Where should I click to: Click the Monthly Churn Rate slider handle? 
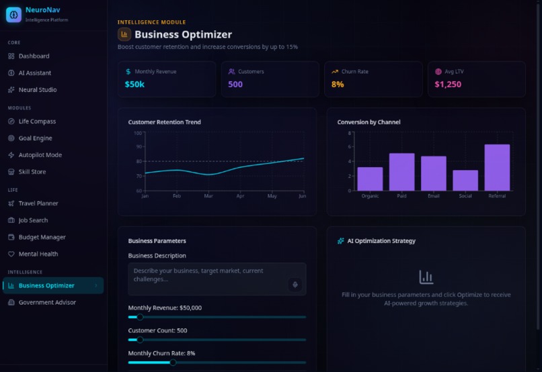coord(173,363)
